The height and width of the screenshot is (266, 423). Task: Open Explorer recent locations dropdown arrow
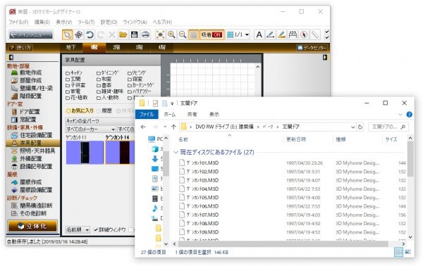click(x=165, y=127)
